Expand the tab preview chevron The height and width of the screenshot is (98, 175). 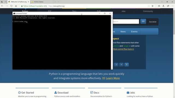(59, 2)
